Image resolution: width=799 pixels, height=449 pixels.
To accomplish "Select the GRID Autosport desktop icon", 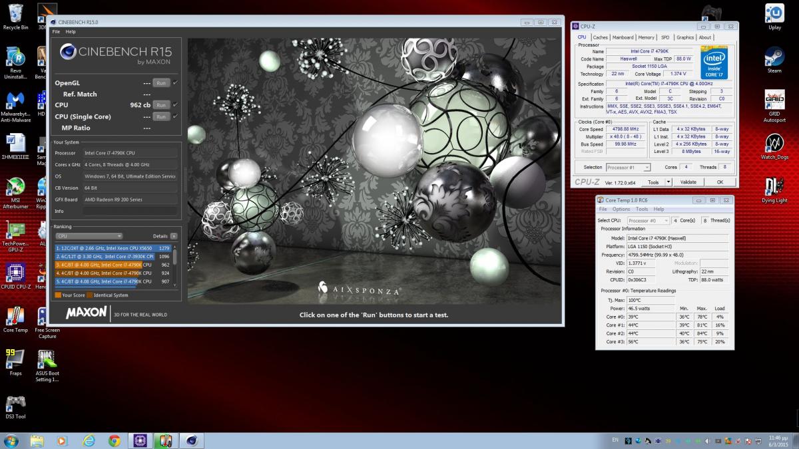I will pos(774,106).
